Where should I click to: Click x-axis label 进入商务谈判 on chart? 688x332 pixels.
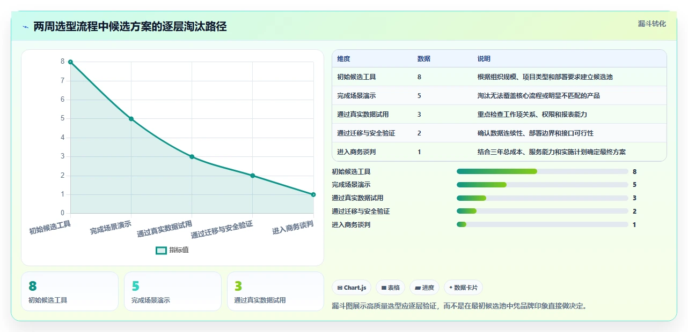(x=293, y=228)
